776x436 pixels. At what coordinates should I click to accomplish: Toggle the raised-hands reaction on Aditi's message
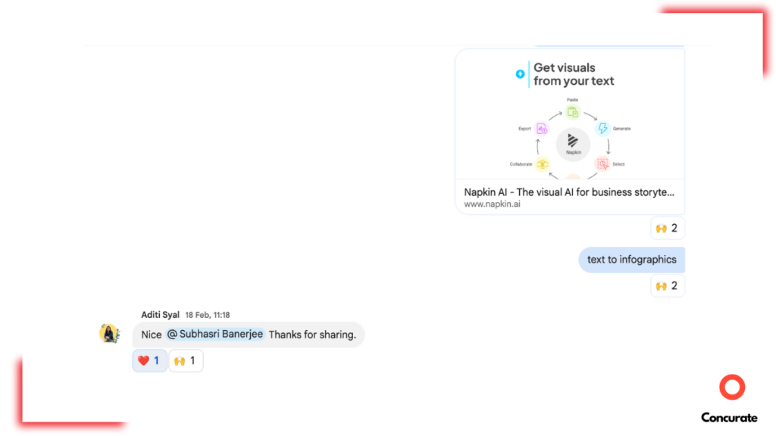pos(186,360)
